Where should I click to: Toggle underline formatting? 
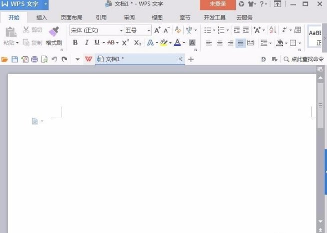pos(97,43)
